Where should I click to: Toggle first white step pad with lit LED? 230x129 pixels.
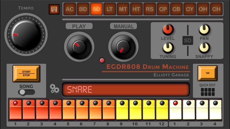click(x=176, y=110)
